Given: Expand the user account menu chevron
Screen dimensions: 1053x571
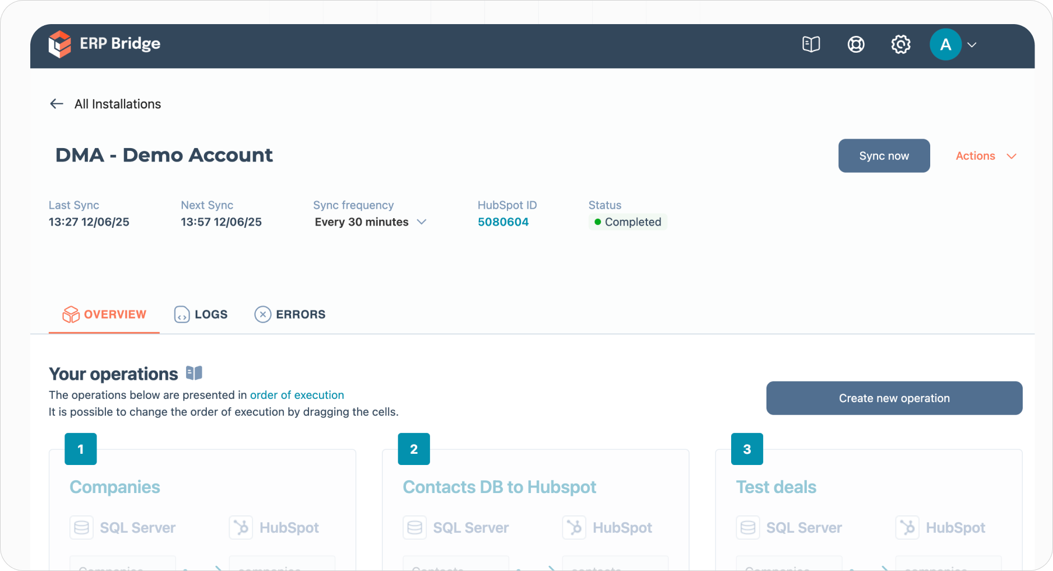Looking at the screenshot, I should pos(972,45).
